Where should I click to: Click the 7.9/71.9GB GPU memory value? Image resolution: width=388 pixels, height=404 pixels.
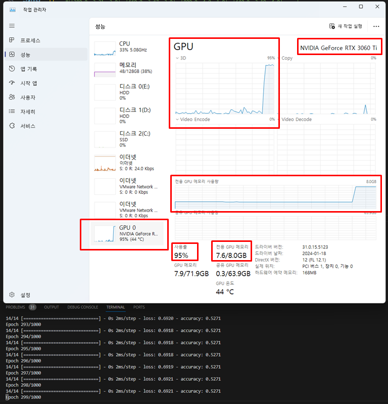[x=191, y=274]
